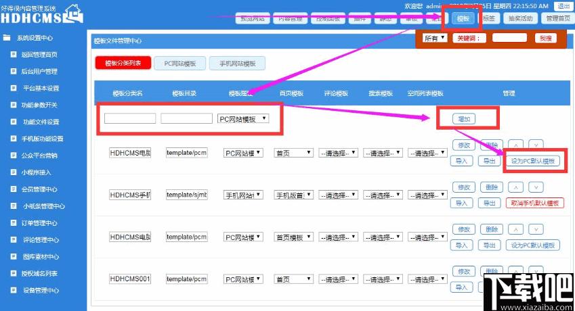Click the document icon beside 返回管理首页
This screenshot has width=575, height=311.
(14, 55)
